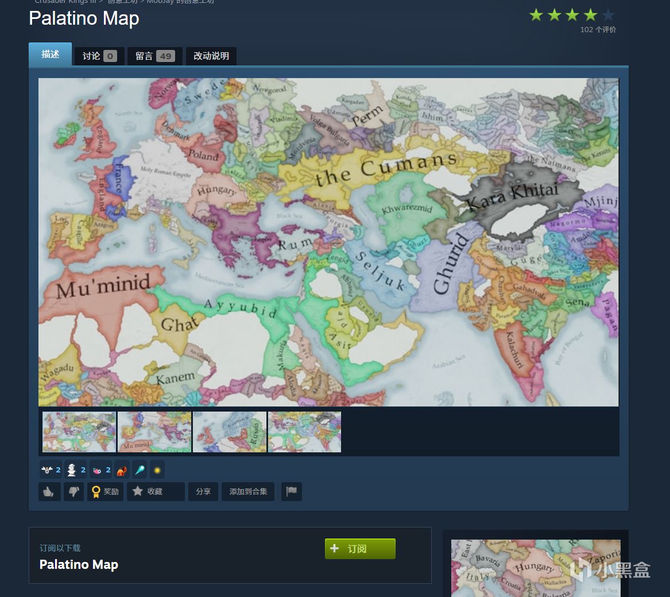Open the 留言 comments tab

click(154, 56)
